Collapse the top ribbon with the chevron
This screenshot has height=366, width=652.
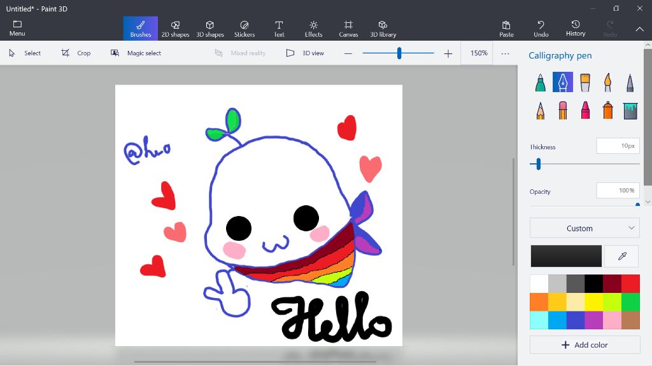[x=639, y=29]
